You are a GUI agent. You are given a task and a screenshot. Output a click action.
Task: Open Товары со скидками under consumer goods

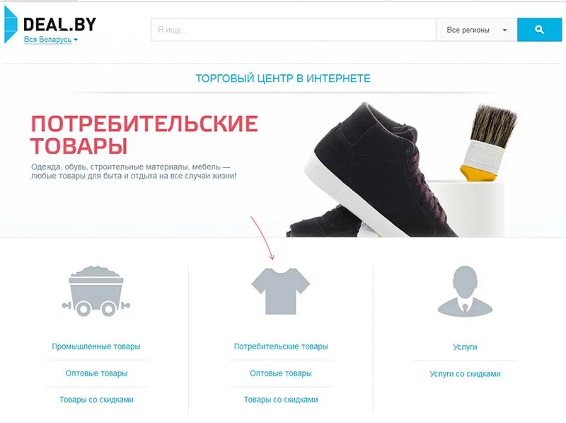click(281, 400)
